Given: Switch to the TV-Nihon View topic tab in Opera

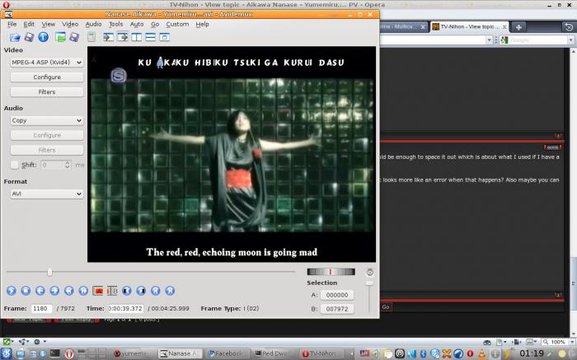Looking at the screenshot, I should pyautogui.click(x=469, y=27).
